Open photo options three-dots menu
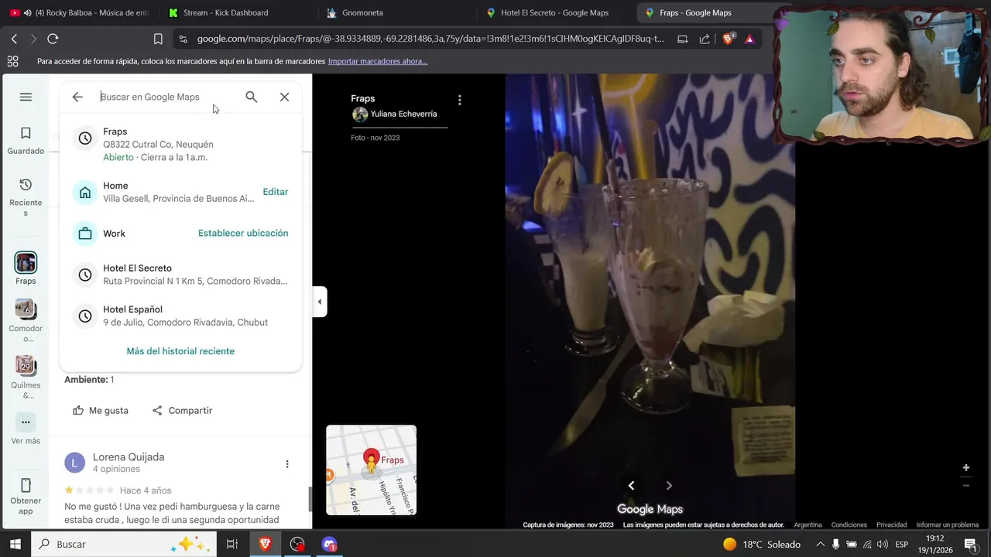The height and width of the screenshot is (557, 991). pos(460,100)
